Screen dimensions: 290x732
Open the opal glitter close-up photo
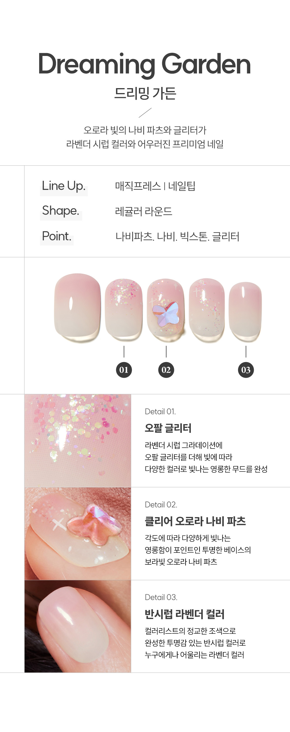click(x=78, y=441)
